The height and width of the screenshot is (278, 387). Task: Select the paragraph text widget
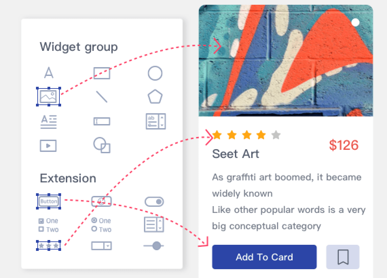tap(49, 121)
